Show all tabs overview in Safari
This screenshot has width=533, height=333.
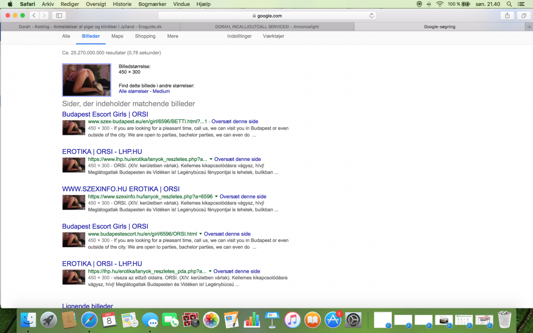pyautogui.click(x=524, y=15)
